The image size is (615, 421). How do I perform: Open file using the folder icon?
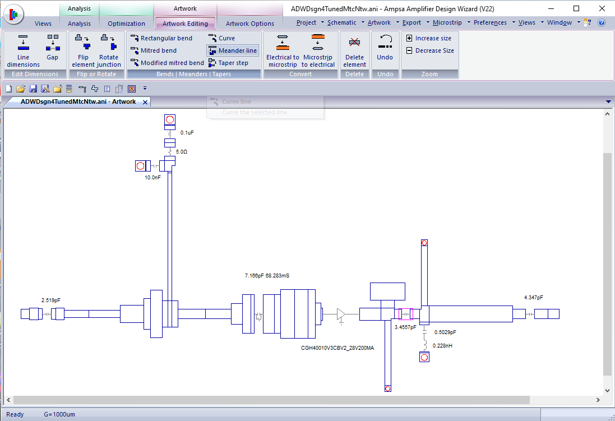coord(21,89)
